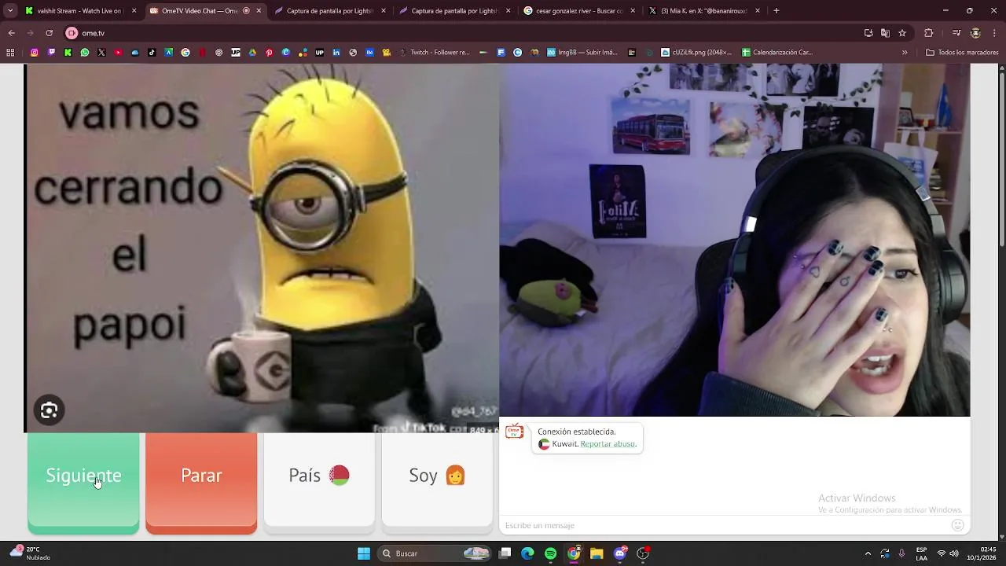Open the Calendarización Car... bookmark

[778, 53]
